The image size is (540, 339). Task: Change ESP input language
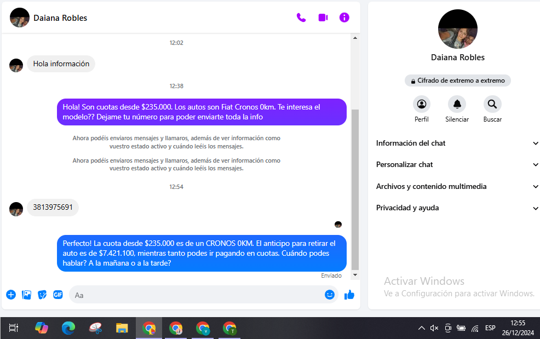(x=490, y=328)
